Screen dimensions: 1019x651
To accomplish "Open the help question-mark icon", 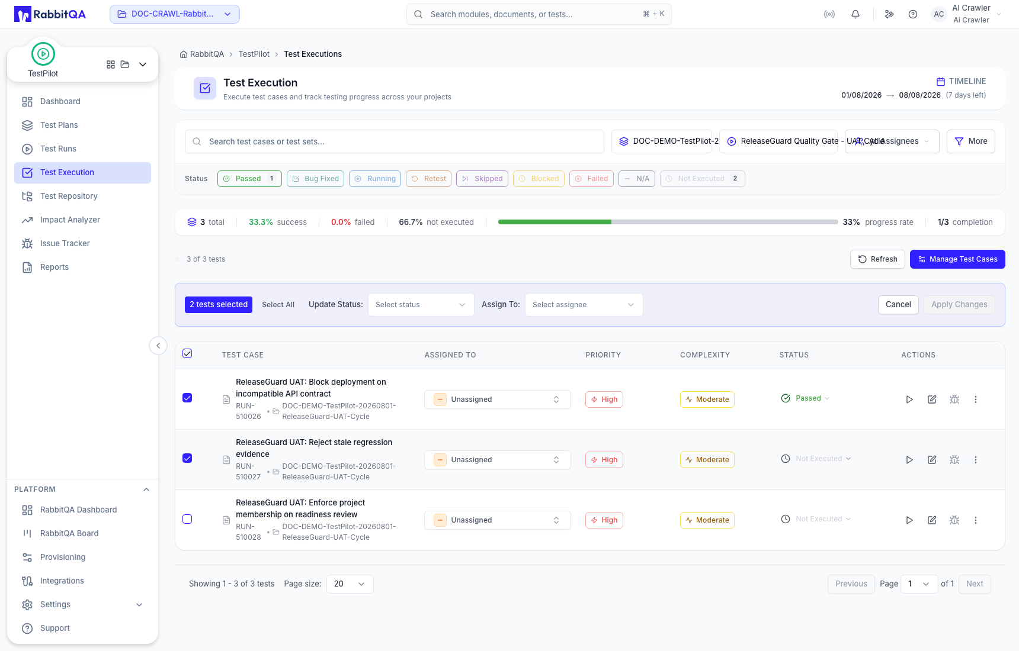I will 913,14.
